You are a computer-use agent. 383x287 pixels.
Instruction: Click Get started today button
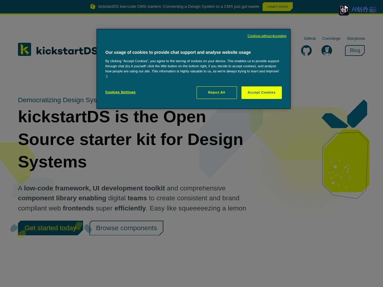pyautogui.click(x=50, y=228)
